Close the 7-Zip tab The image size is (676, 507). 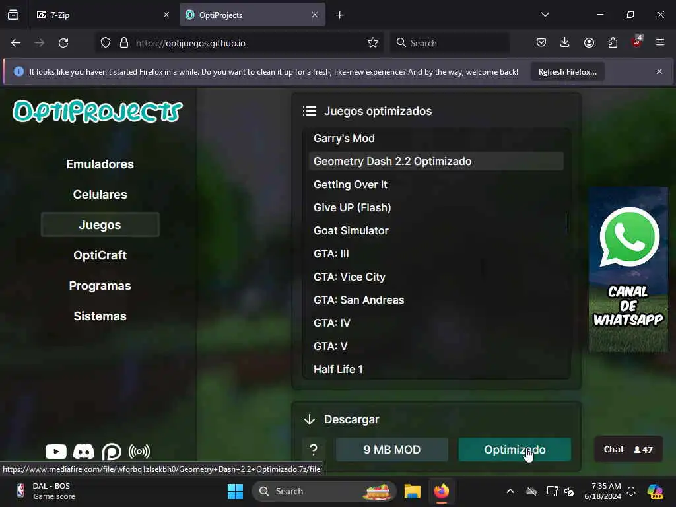pos(166,15)
